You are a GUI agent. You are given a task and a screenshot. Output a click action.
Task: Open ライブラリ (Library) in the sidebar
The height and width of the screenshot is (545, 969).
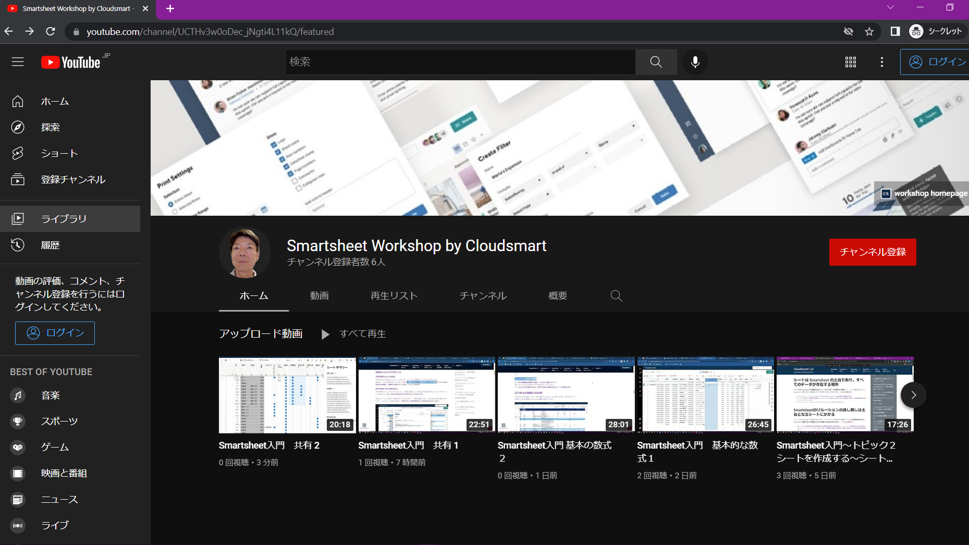(x=70, y=219)
